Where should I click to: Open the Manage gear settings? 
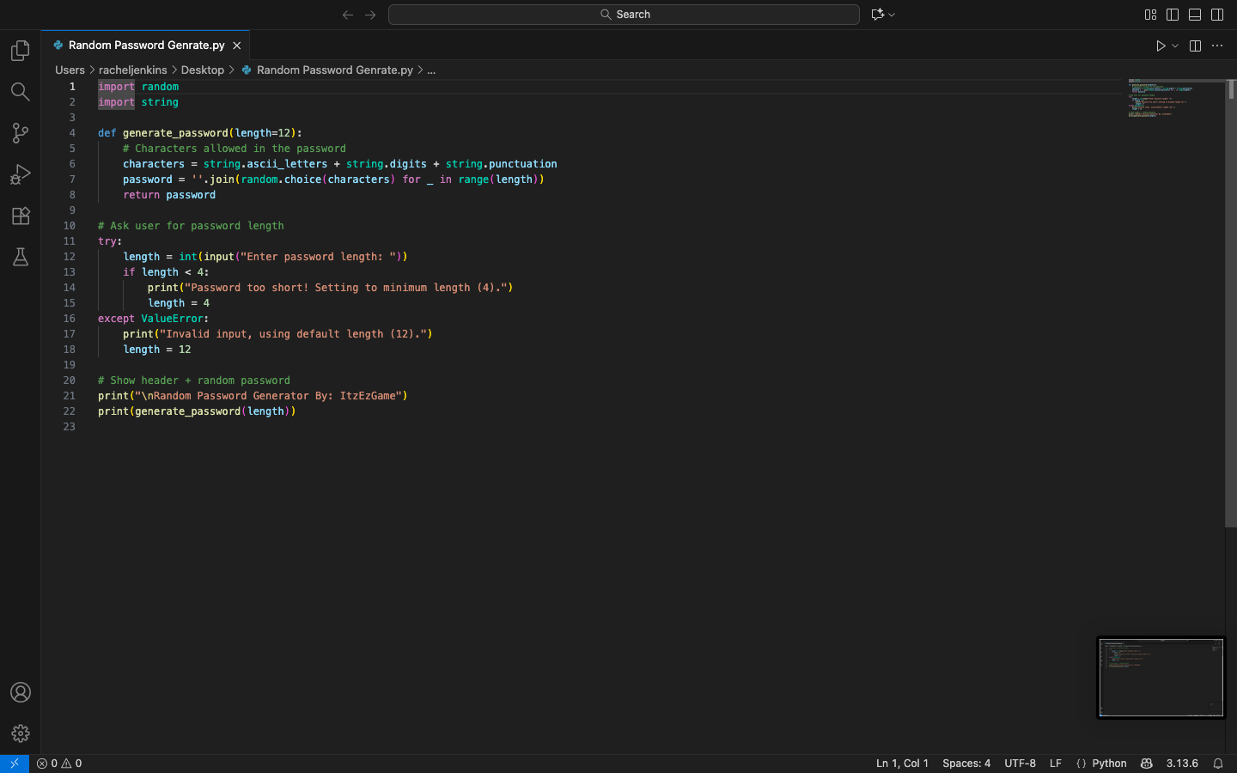click(x=21, y=733)
